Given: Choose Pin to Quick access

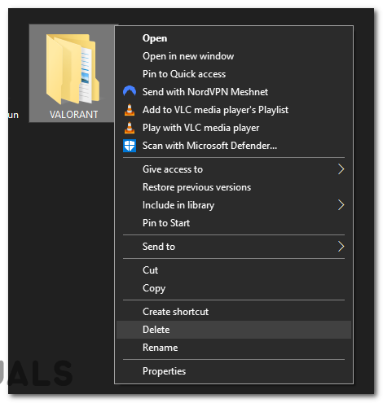Looking at the screenshot, I should pos(234,74).
